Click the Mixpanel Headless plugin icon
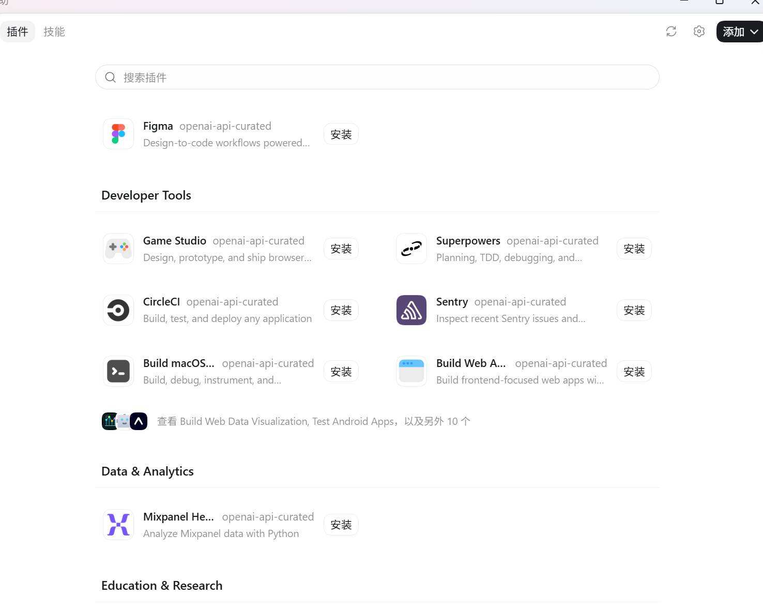 pyautogui.click(x=118, y=525)
